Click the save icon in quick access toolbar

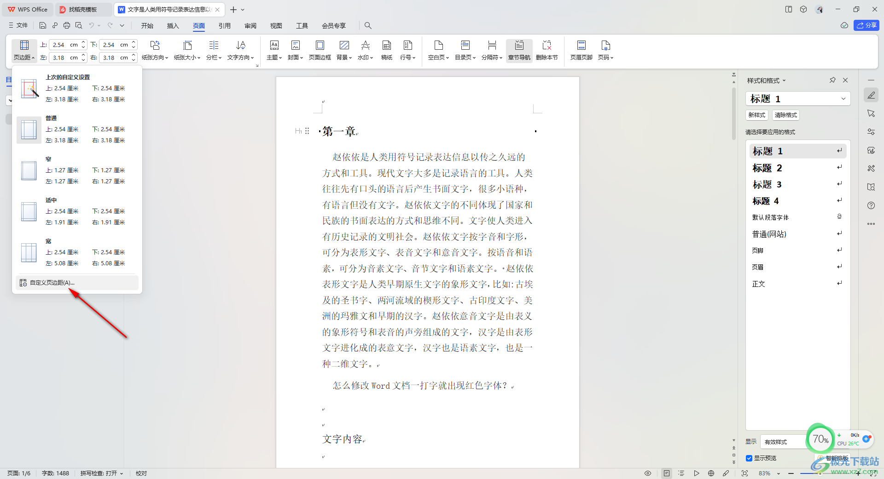42,25
